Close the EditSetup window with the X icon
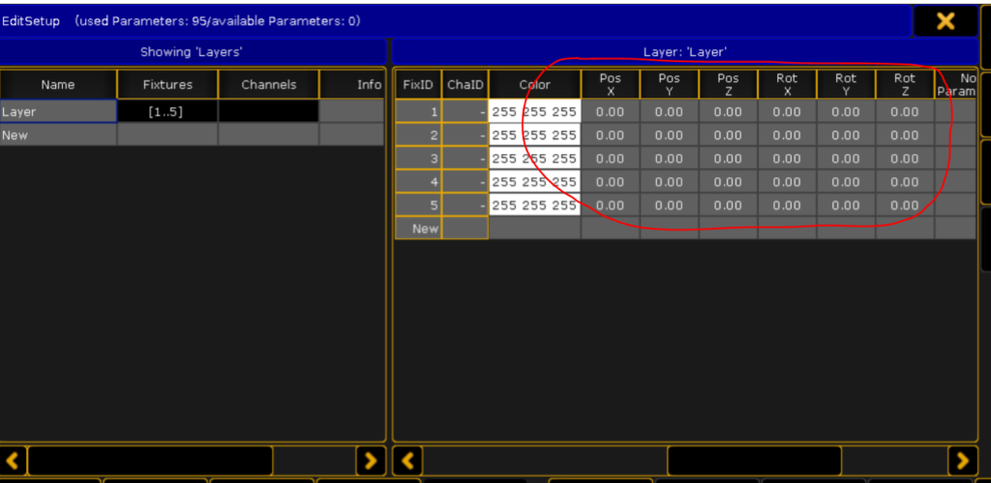Viewport: 991px width, 483px height. [946, 21]
